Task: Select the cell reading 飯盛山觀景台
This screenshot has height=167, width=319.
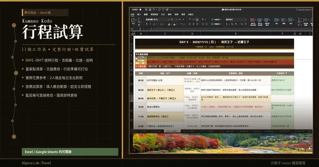Action: [x=165, y=107]
